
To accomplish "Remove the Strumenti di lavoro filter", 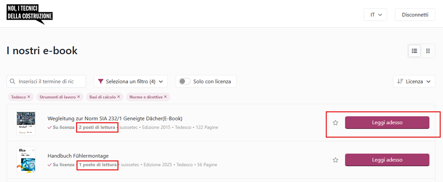I will tap(79, 97).
